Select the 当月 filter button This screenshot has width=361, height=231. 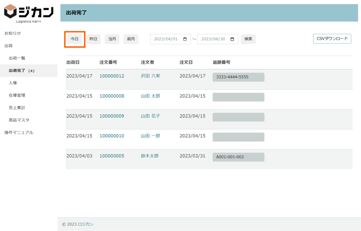(112, 39)
